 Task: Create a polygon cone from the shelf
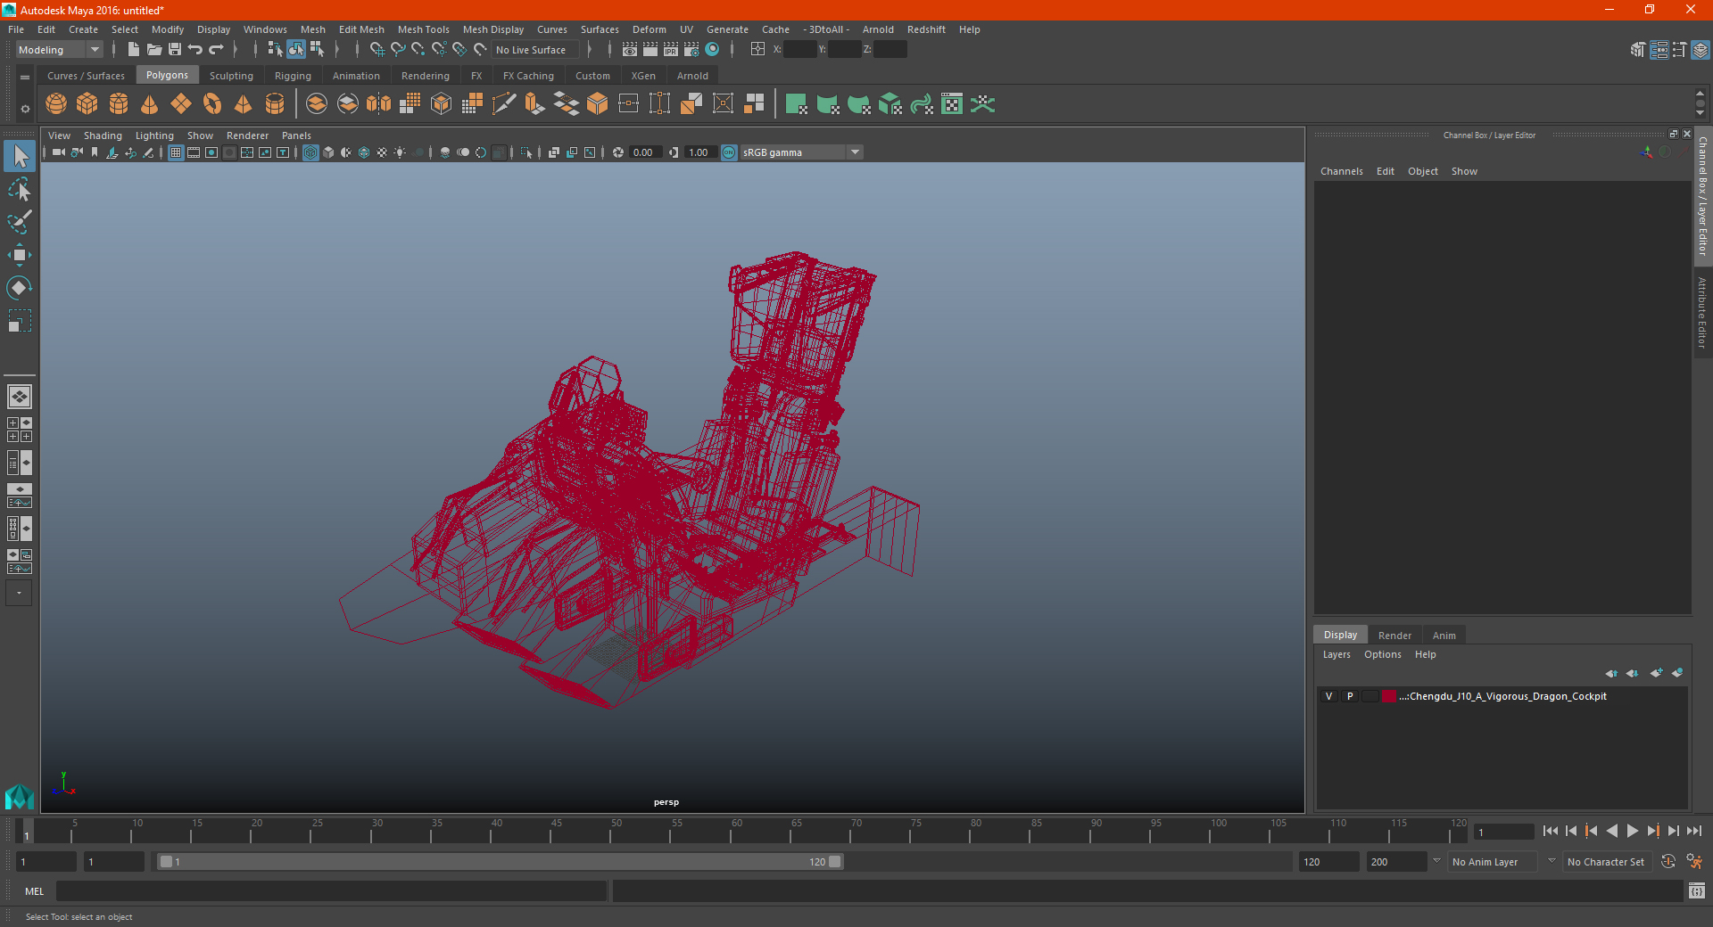(150, 104)
